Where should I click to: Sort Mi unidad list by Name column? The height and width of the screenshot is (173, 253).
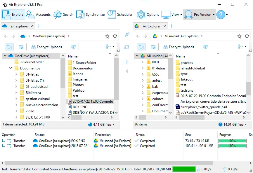(x=181, y=56)
